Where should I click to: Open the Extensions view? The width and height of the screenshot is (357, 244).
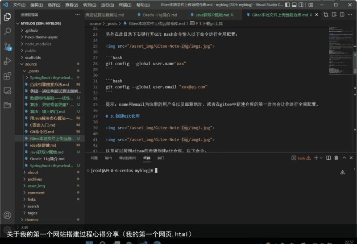click(x=7, y=76)
